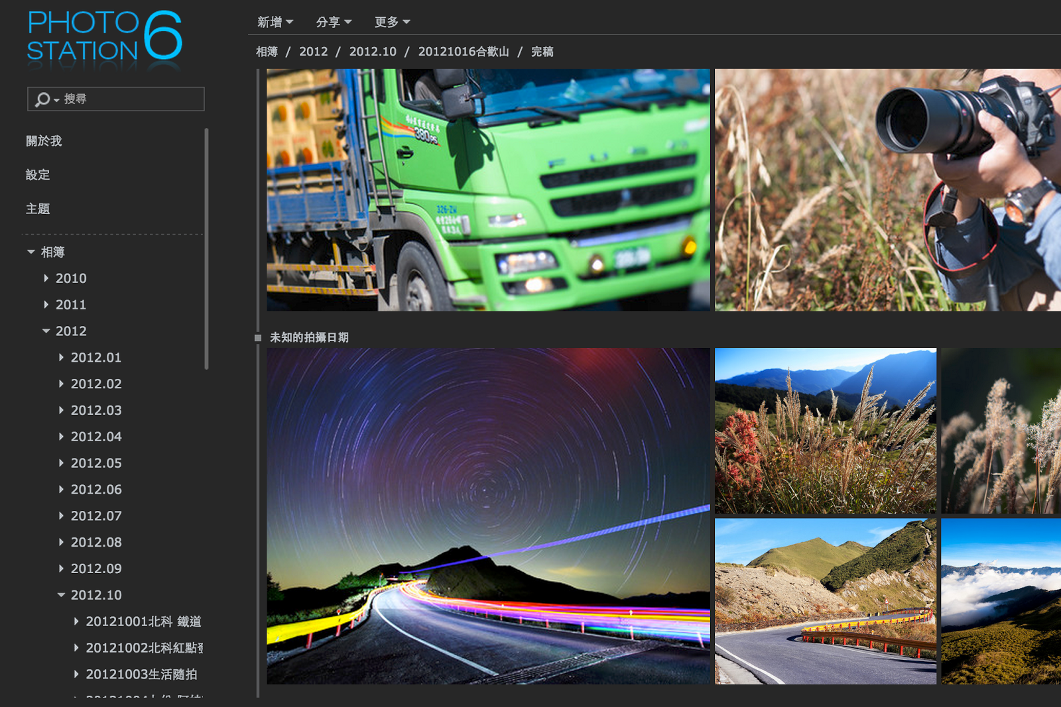This screenshot has height=707, width=1061.
Task: Expand the 20121002北科紅點 album arrow
Action: (77, 647)
